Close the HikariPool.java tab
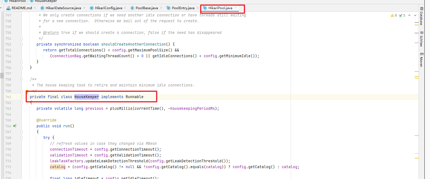Viewport: 430px width, 179px height. point(235,8)
